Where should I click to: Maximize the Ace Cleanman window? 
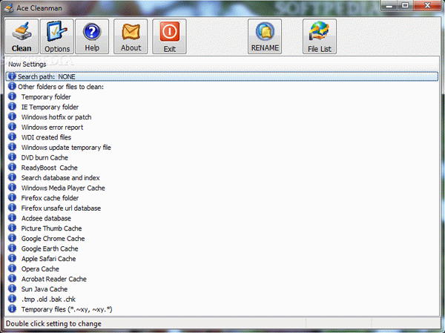[405, 6]
